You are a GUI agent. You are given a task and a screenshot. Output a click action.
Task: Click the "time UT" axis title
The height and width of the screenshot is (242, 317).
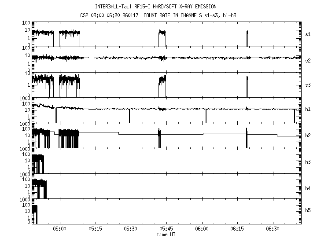[x=166, y=235]
